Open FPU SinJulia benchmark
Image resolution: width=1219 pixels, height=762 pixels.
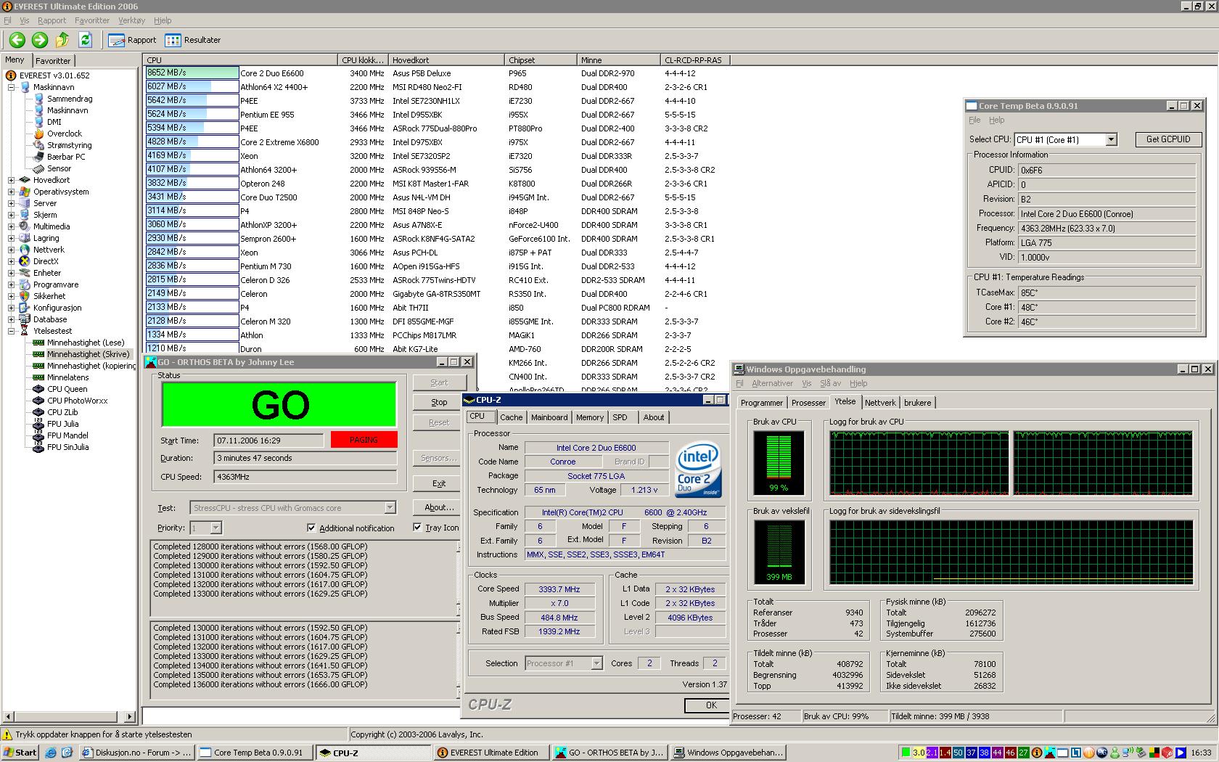pyautogui.click(x=67, y=447)
